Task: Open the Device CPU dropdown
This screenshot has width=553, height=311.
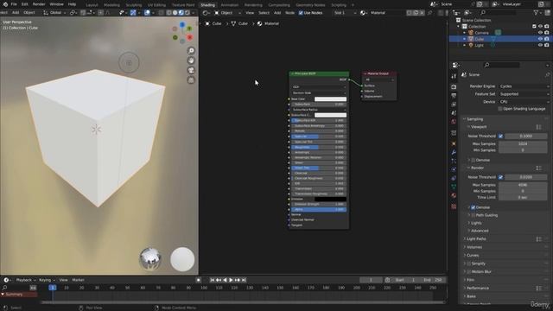Action: (x=524, y=102)
